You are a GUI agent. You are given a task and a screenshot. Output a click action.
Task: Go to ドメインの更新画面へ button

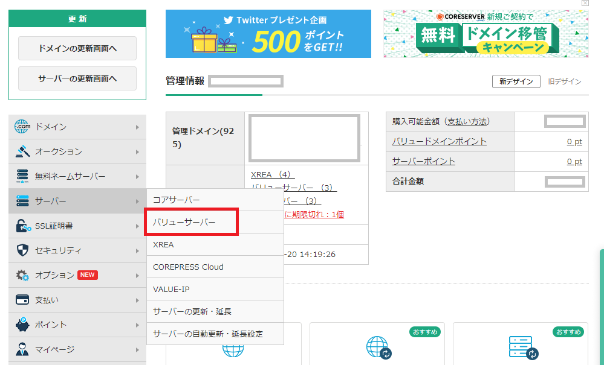[x=77, y=48]
